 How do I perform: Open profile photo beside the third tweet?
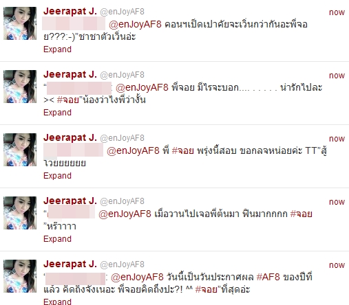[x=20, y=150]
